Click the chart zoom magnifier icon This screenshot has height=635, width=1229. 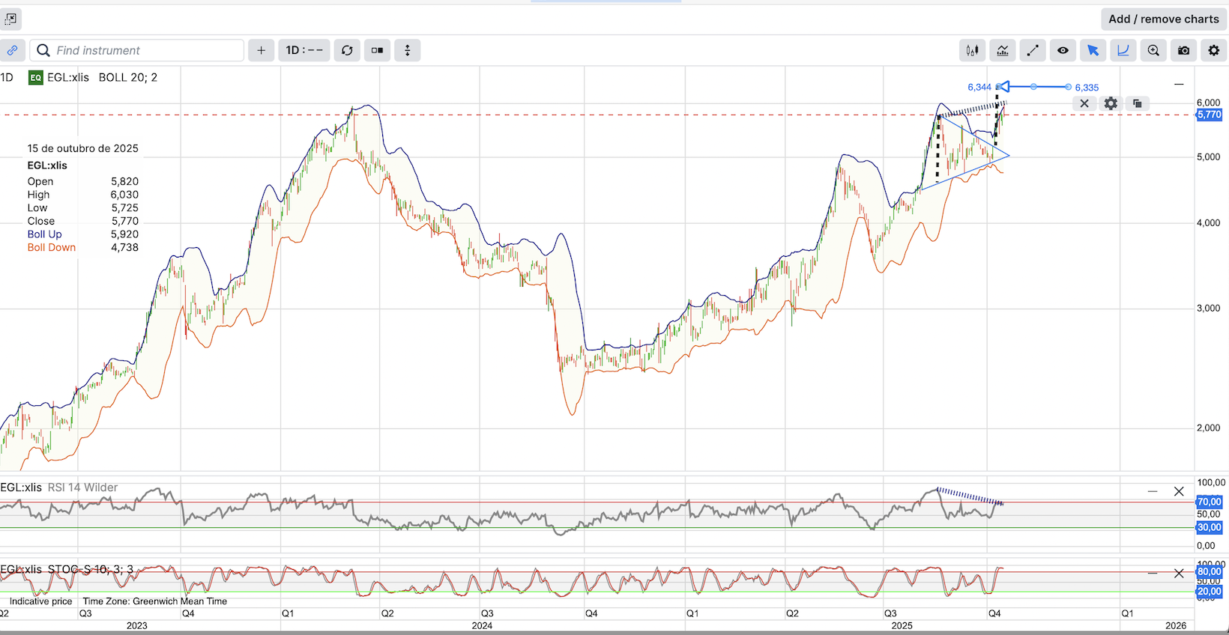(1153, 50)
